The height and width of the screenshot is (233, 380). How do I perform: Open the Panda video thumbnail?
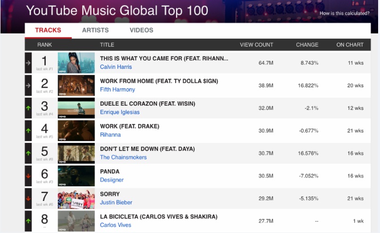[73, 176]
